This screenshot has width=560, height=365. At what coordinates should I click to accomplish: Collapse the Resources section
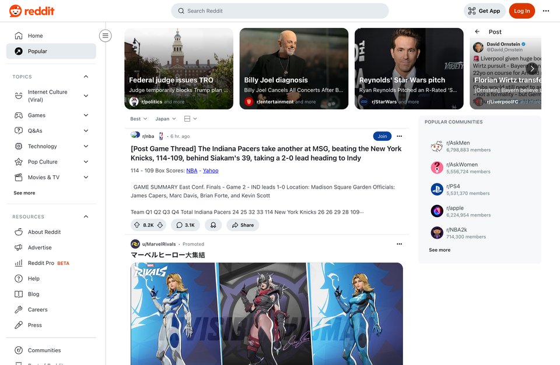tap(86, 217)
